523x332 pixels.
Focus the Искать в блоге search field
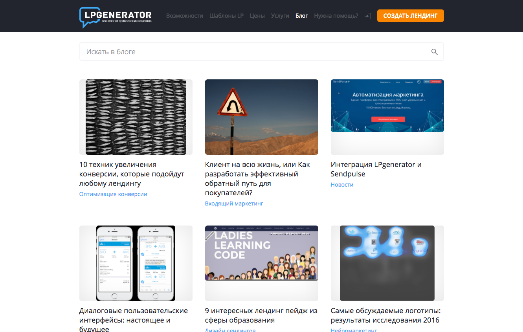coord(262,51)
